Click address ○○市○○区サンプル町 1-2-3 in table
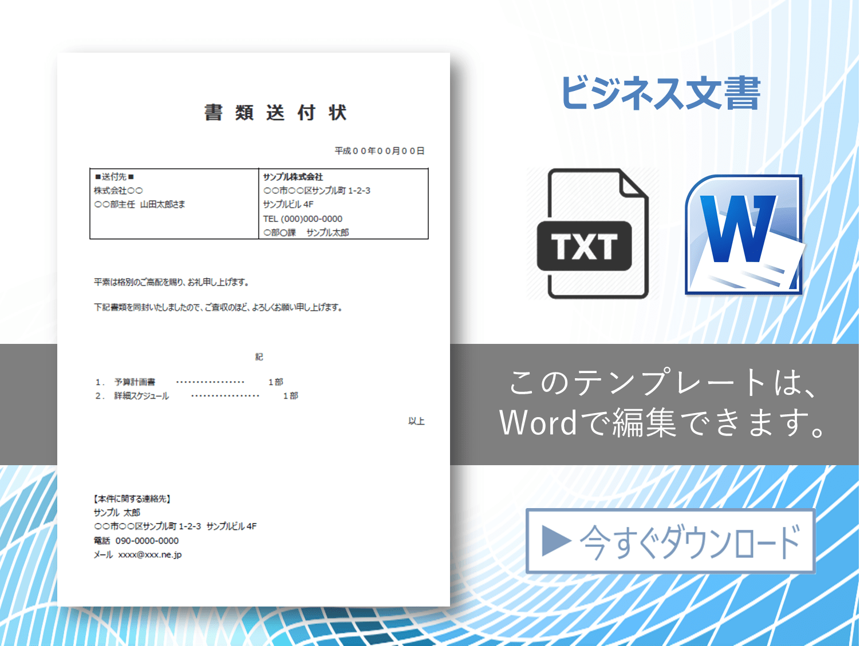The image size is (864, 646). pos(317,191)
